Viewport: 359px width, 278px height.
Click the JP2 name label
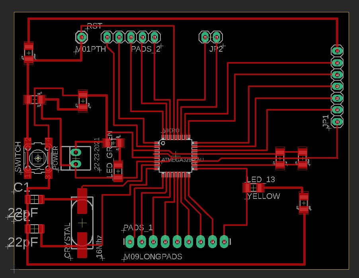click(x=216, y=49)
